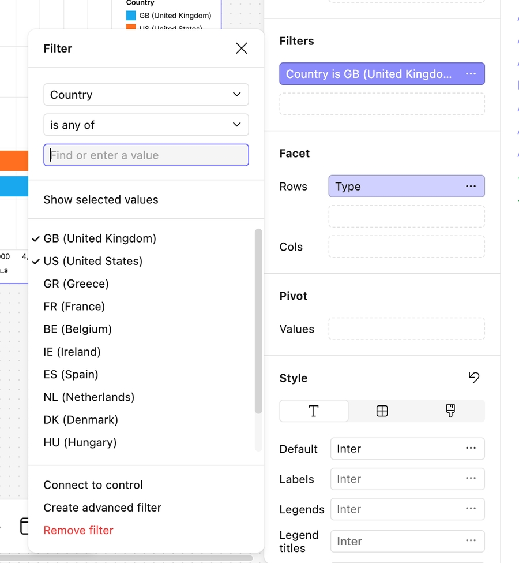Reset the Style settings with undo arrow
Viewport: 519px width, 563px height.
[x=473, y=378]
